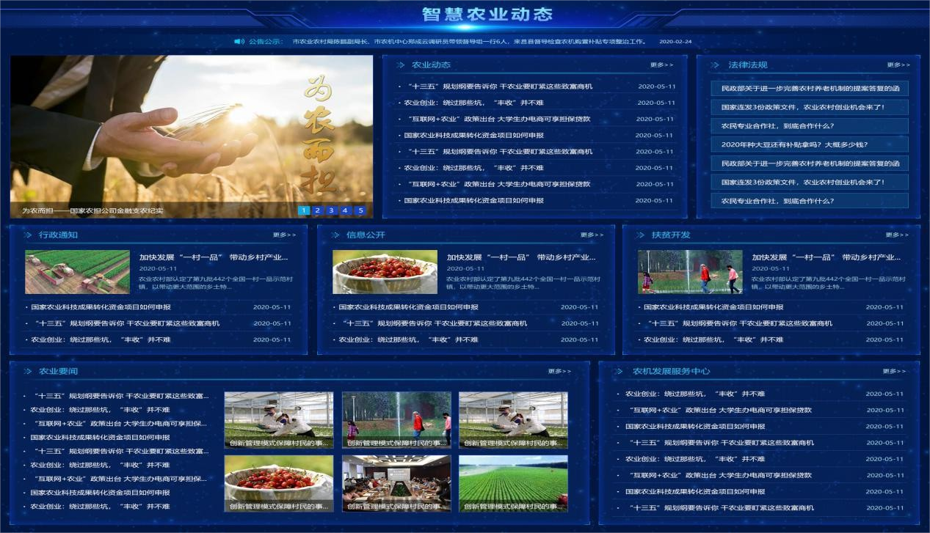Click the arrow icon beside 行政通知 title
The height and width of the screenshot is (533, 930).
click(x=27, y=235)
